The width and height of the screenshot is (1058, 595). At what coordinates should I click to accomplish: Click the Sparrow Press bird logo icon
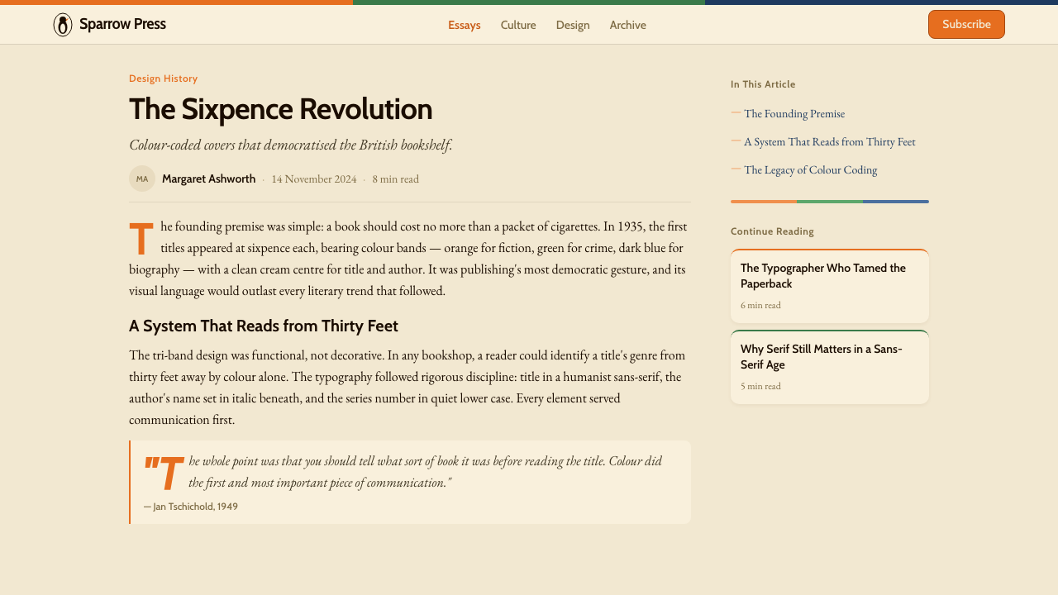pyautogui.click(x=63, y=25)
